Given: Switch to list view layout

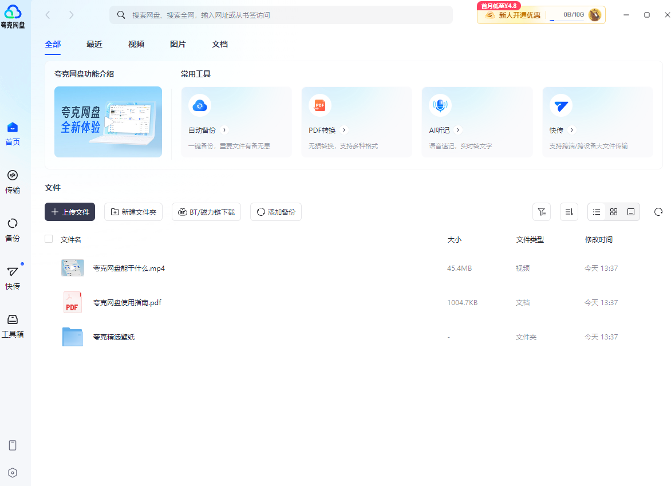Looking at the screenshot, I should [x=597, y=212].
